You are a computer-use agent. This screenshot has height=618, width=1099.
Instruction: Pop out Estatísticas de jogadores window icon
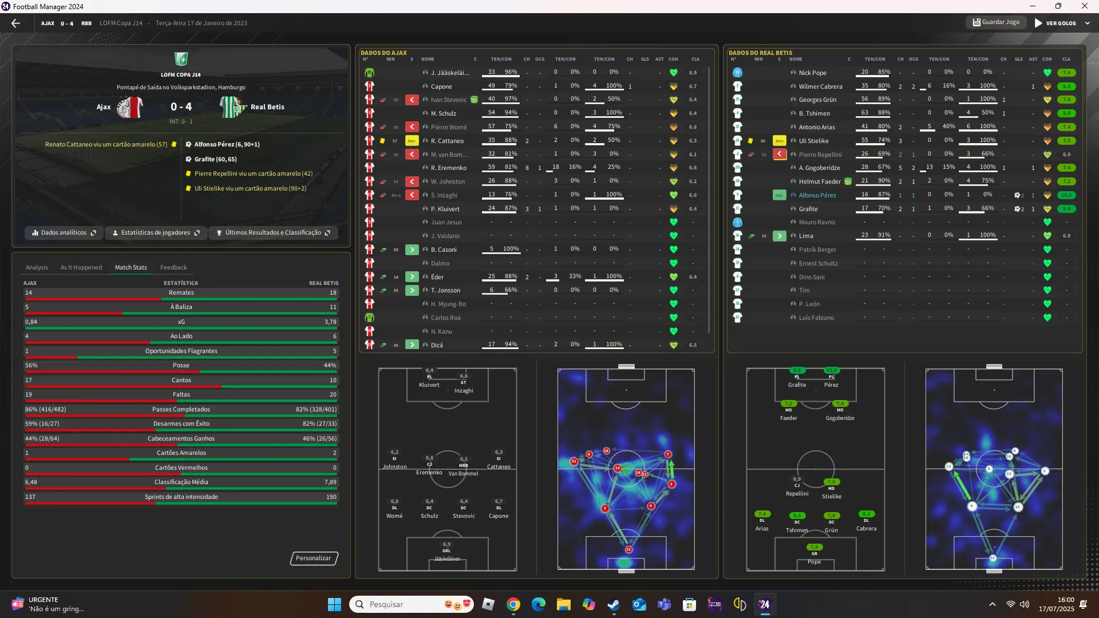197,233
